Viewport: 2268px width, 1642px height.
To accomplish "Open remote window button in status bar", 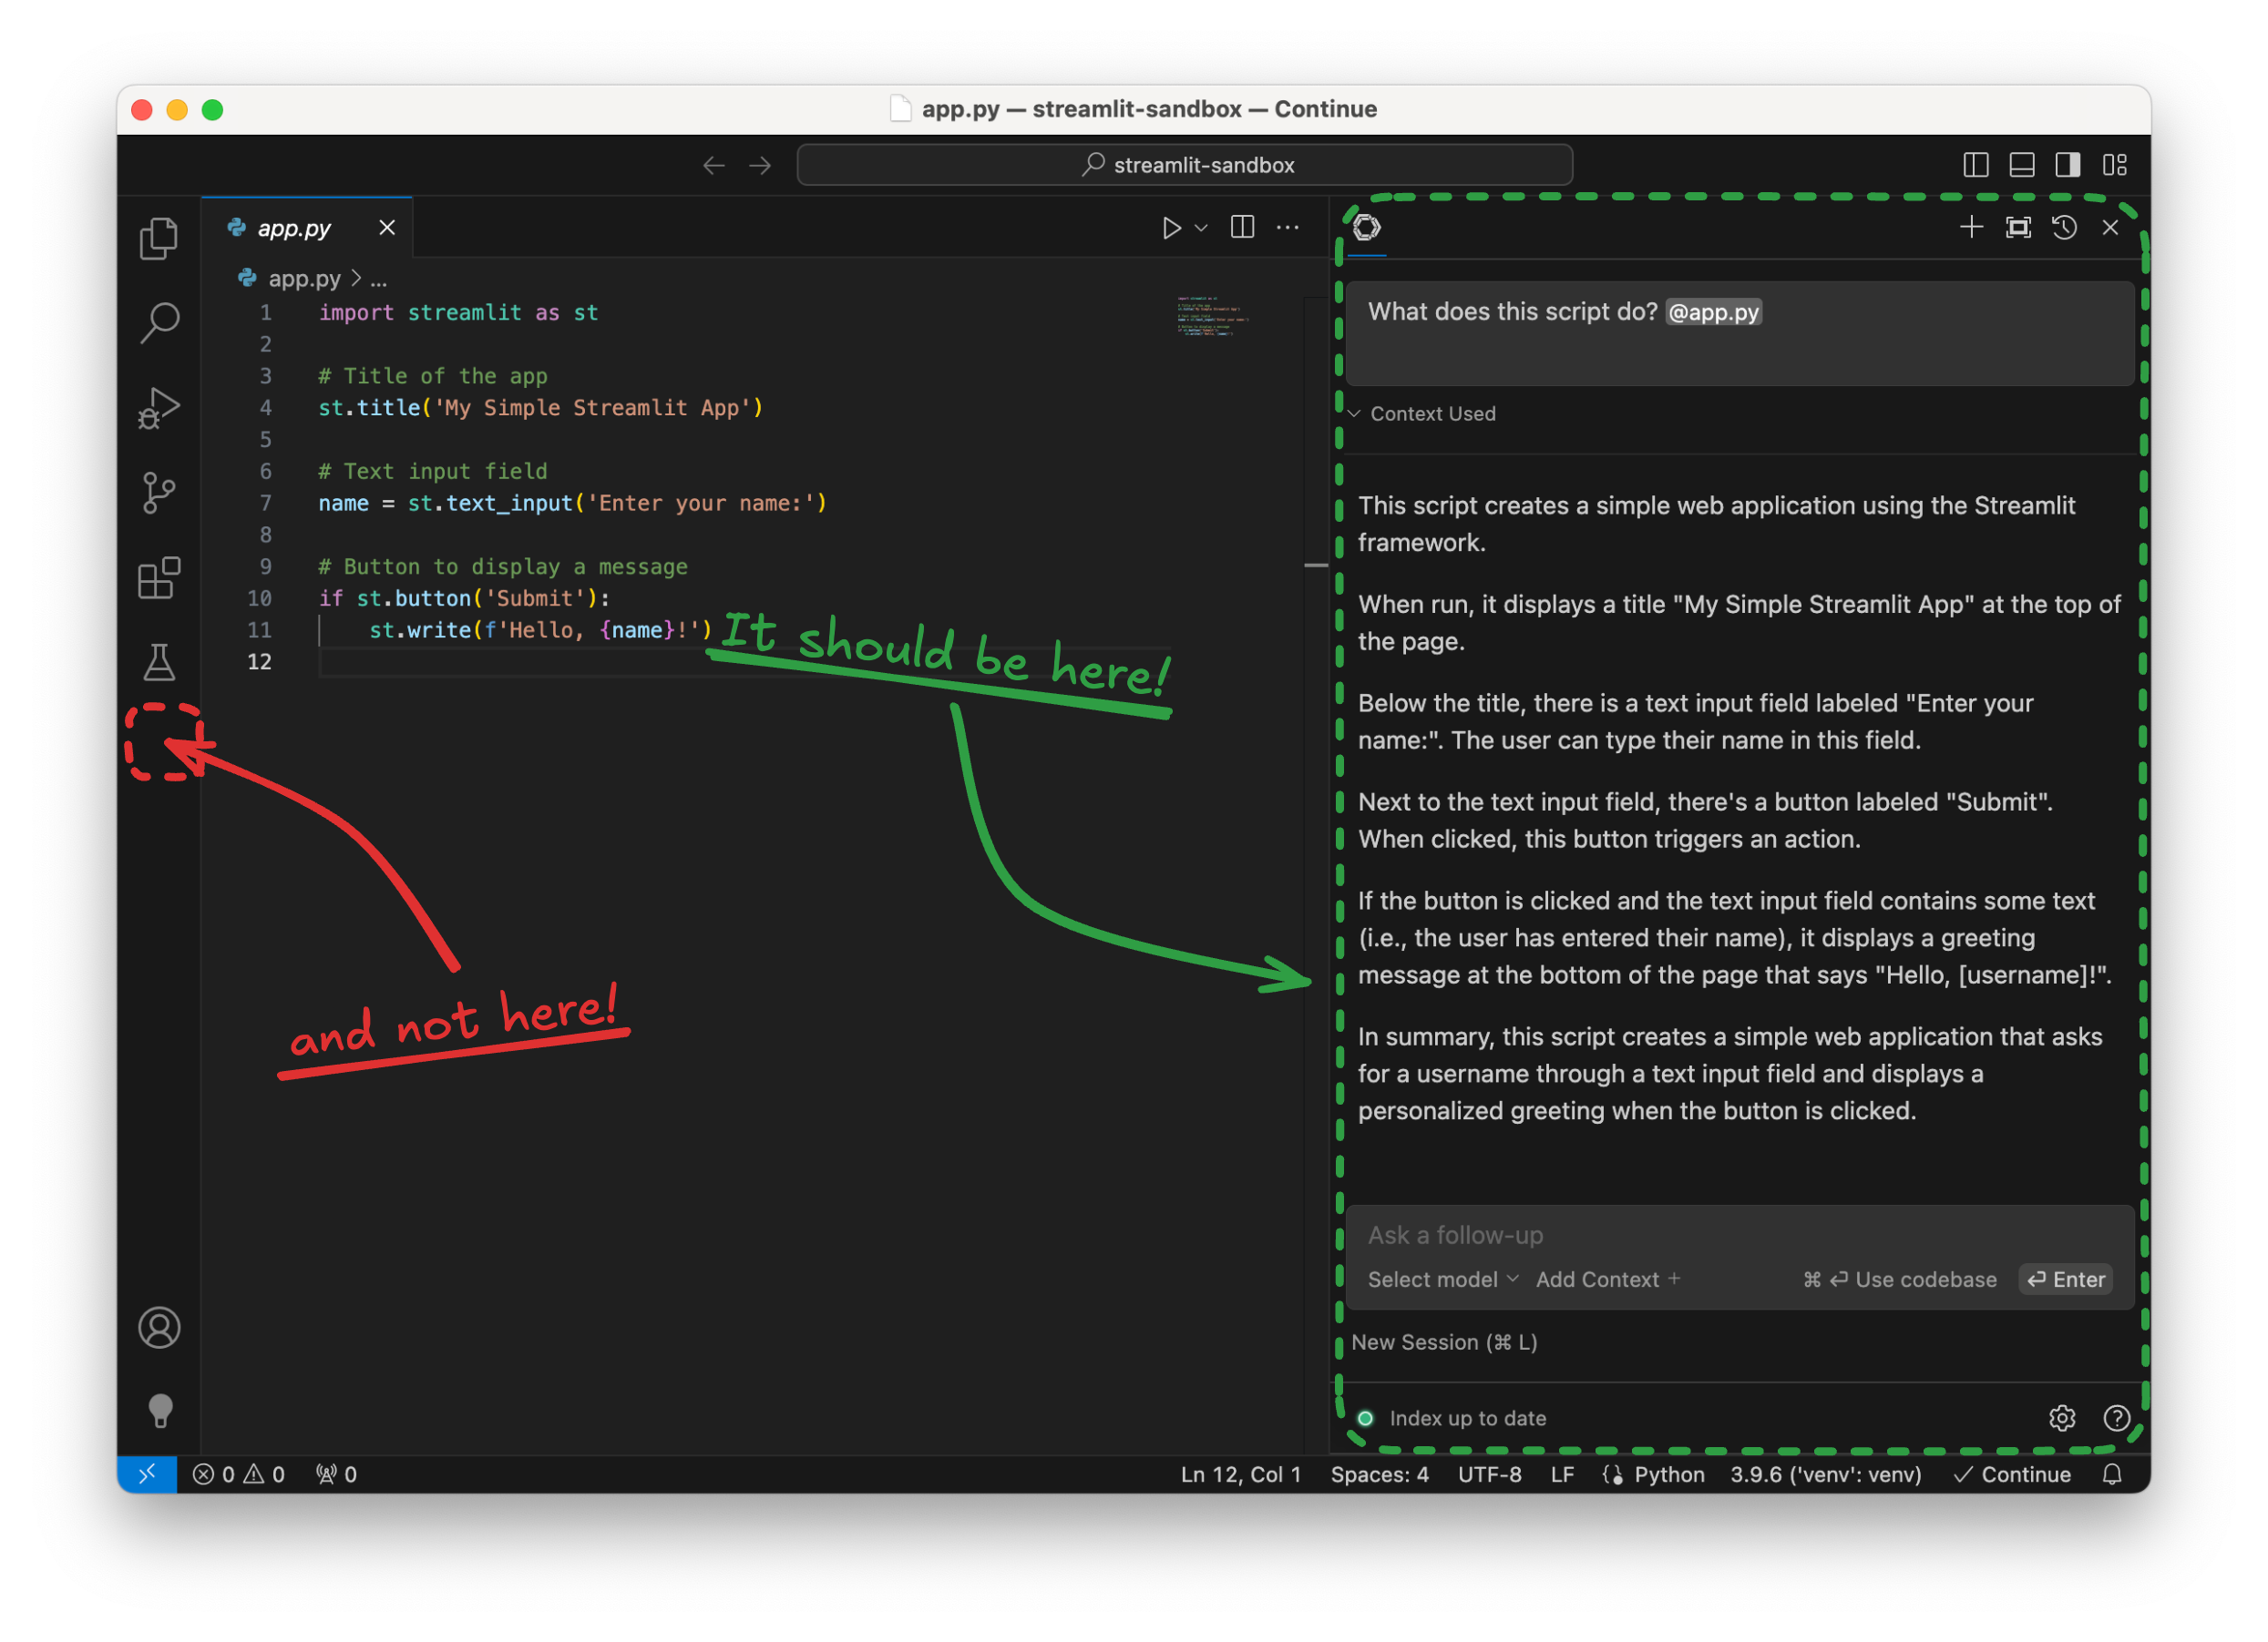I will tap(147, 1474).
